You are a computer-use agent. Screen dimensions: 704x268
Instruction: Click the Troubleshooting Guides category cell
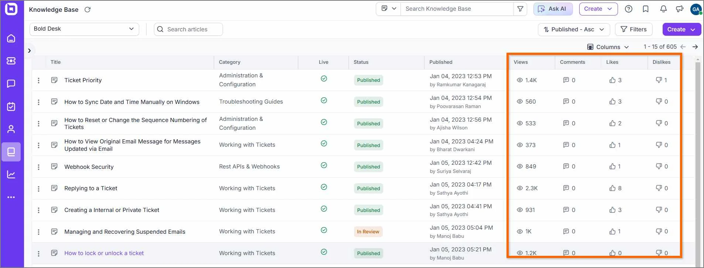tap(251, 102)
